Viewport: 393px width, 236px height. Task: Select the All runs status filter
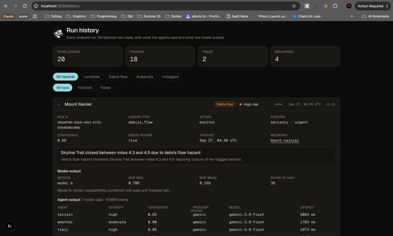[x=62, y=88]
